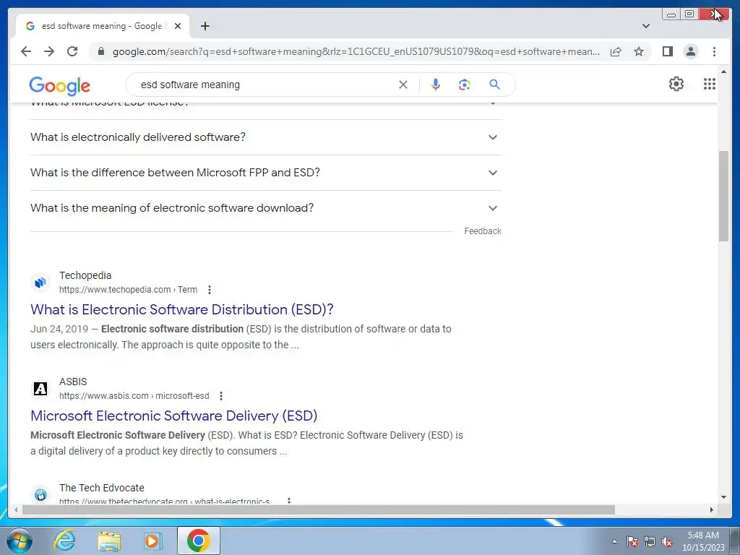Clear the Google search box
Viewport: 740px width, 555px height.
[403, 85]
